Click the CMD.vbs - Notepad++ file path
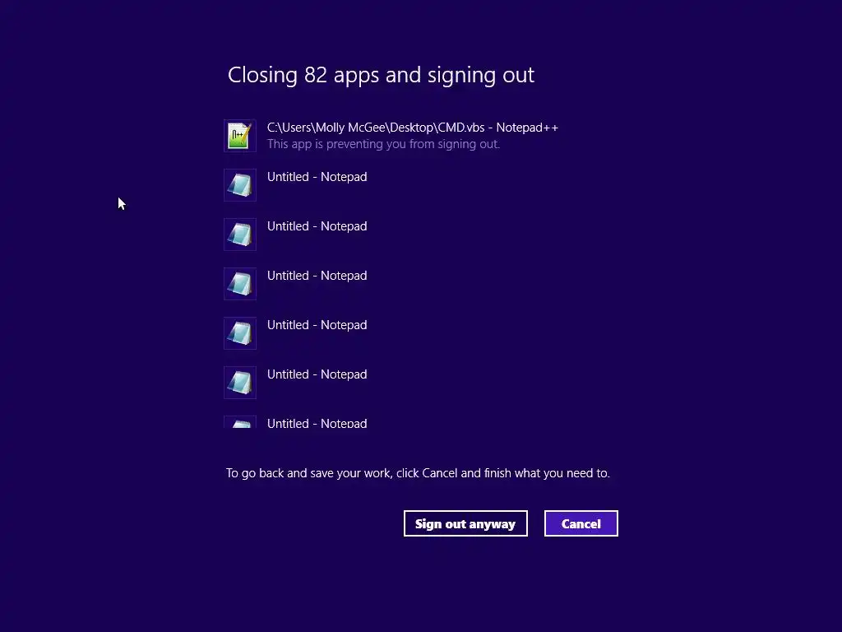 click(x=413, y=128)
